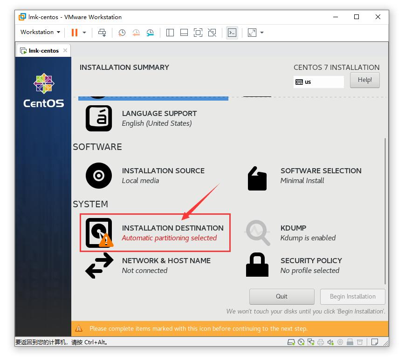Expand the stretch display dropdown arrow
Image resolution: width=405 pixels, height=361 pixels.
click(x=262, y=33)
